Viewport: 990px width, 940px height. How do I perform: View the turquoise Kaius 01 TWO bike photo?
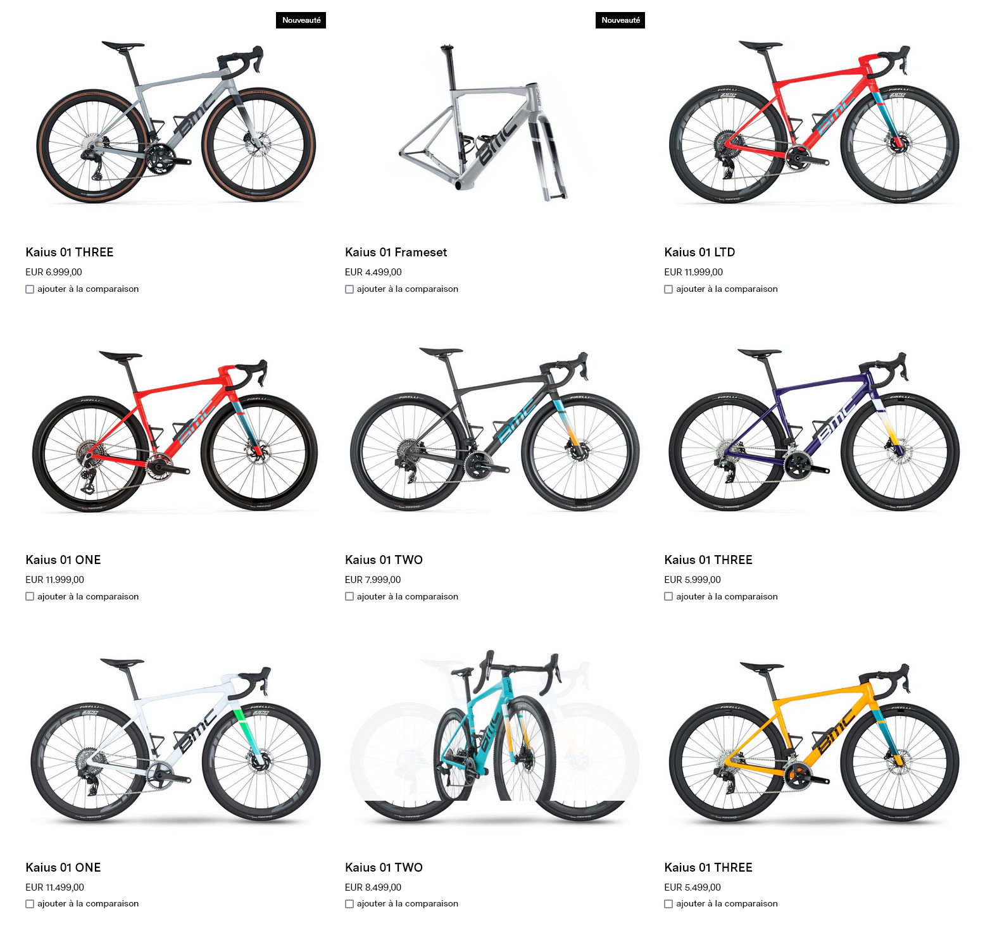[x=495, y=736]
